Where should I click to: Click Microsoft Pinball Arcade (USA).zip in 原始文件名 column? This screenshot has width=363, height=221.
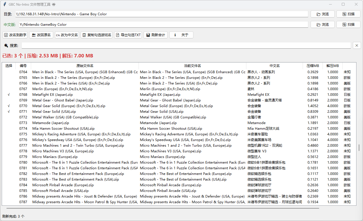60,191
